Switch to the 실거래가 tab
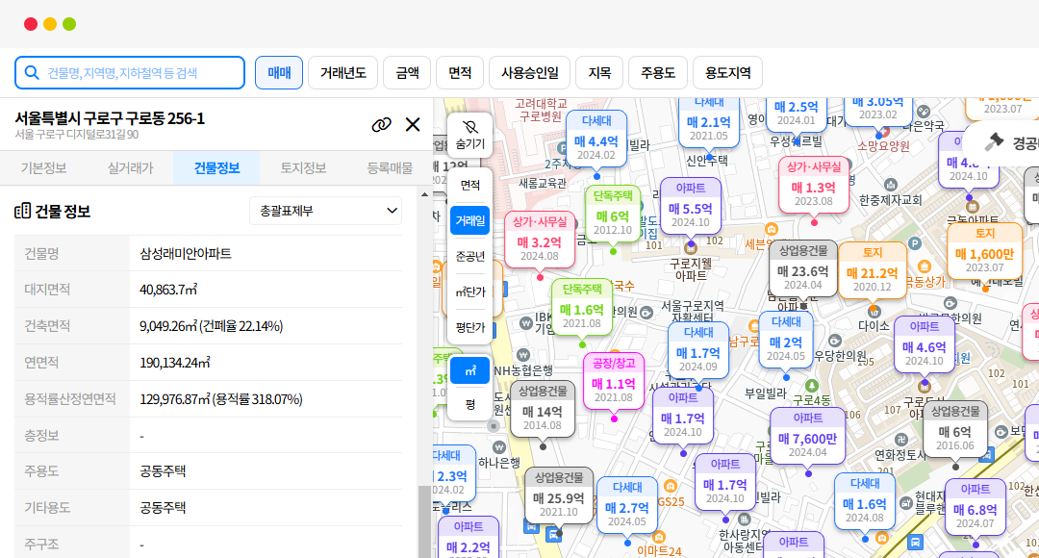Image resolution: width=1039 pixels, height=558 pixels. coord(130,167)
